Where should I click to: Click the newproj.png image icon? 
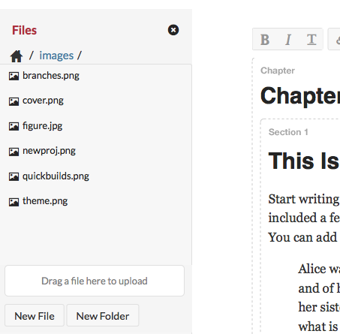14,152
